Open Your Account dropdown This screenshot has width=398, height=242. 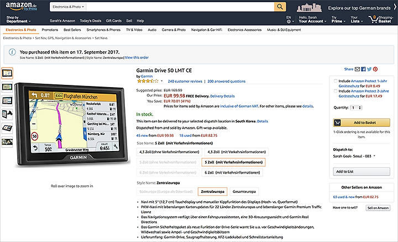312,19
